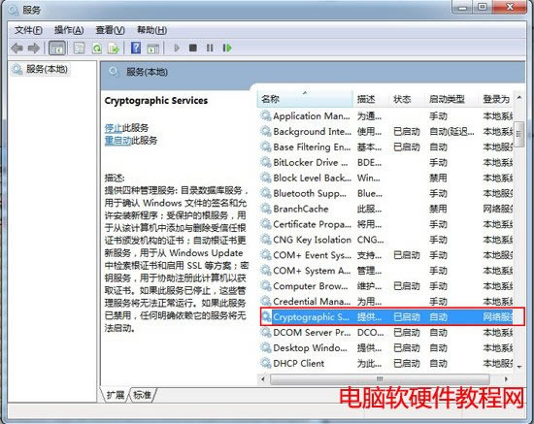Open the 操作(A) menu

pos(69,30)
